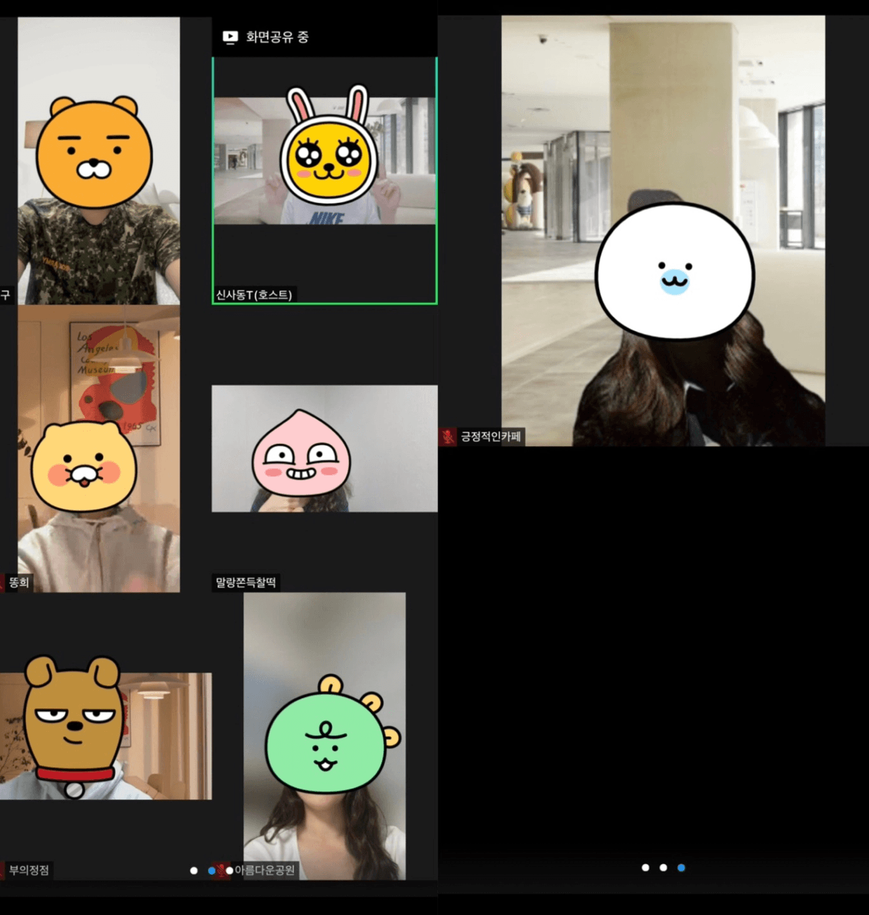Open the 뚱희 video tile with hoodie
The height and width of the screenshot is (915, 869).
tap(98, 449)
